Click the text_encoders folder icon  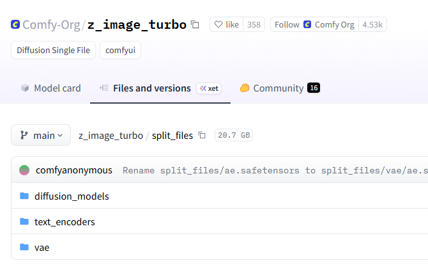pyautogui.click(x=24, y=221)
